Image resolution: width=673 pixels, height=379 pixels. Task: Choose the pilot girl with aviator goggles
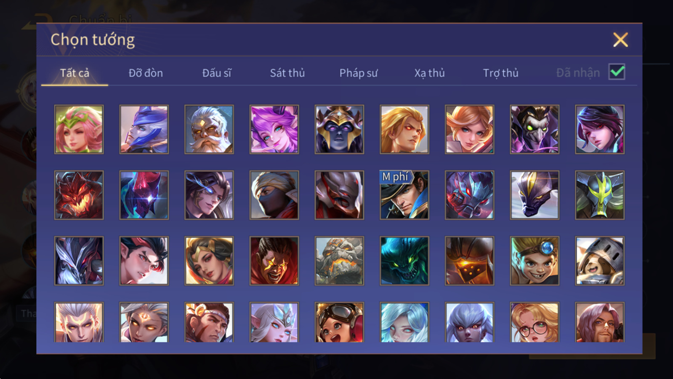click(339, 322)
